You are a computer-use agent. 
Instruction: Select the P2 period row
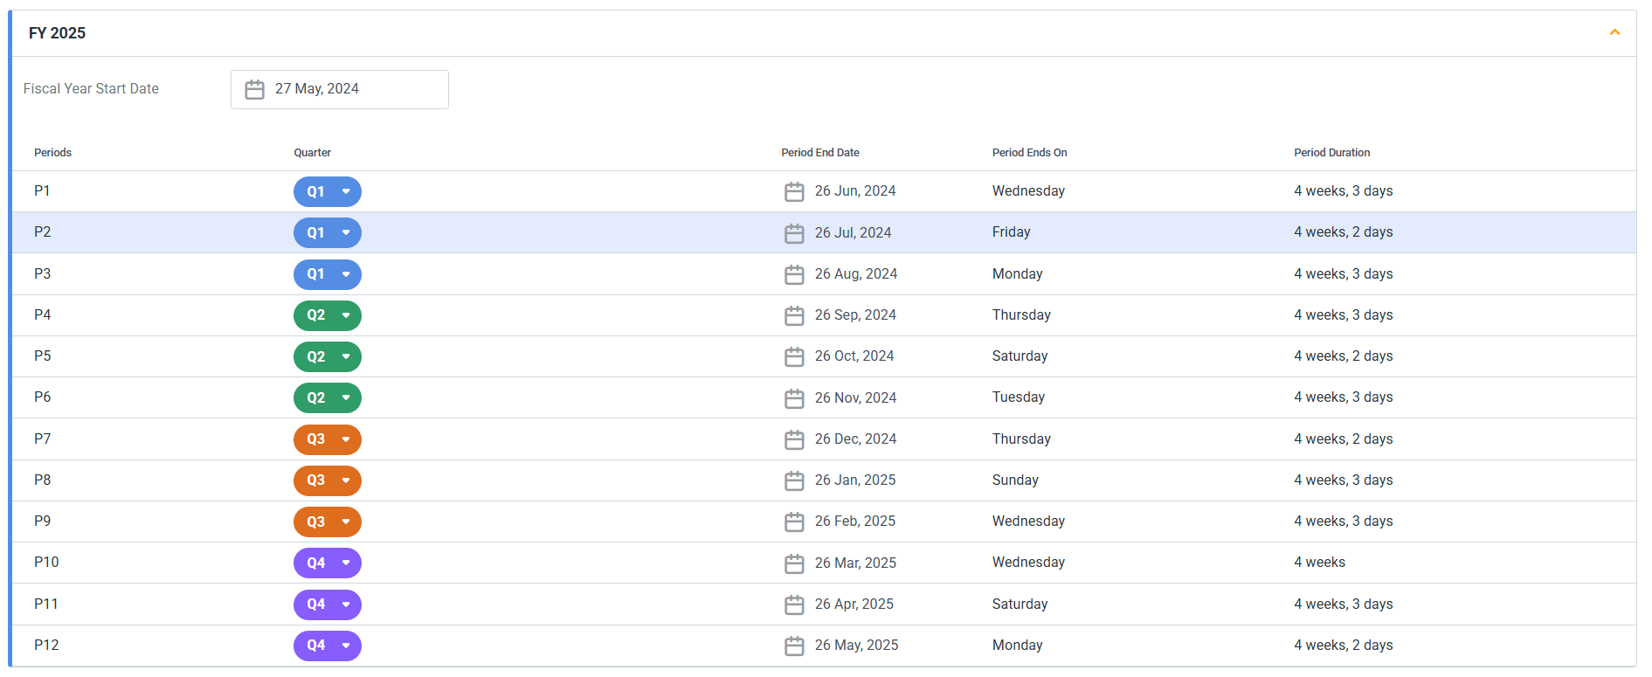(x=42, y=232)
